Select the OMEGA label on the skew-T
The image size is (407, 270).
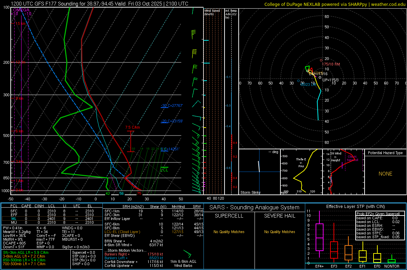[x=21, y=10]
